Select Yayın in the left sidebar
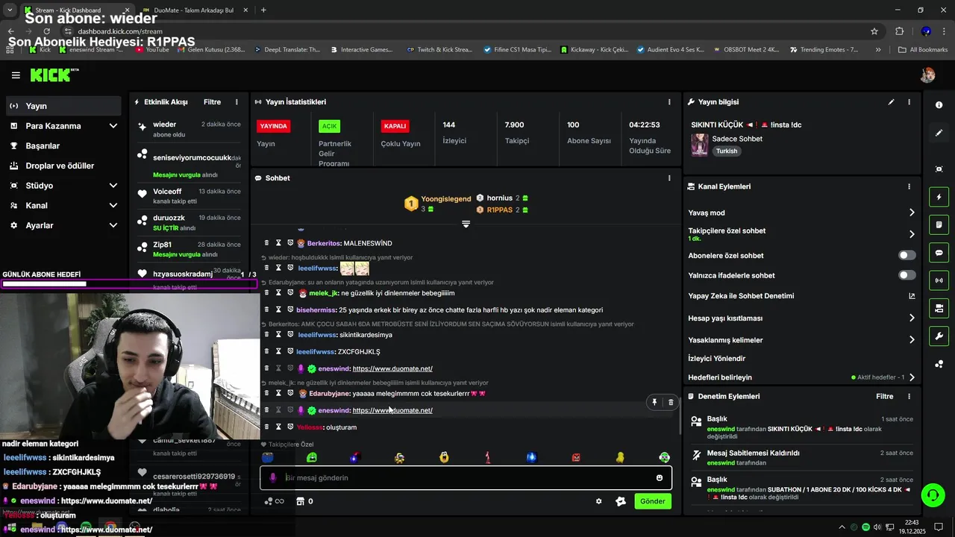Viewport: 955px width, 537px height. point(63,106)
